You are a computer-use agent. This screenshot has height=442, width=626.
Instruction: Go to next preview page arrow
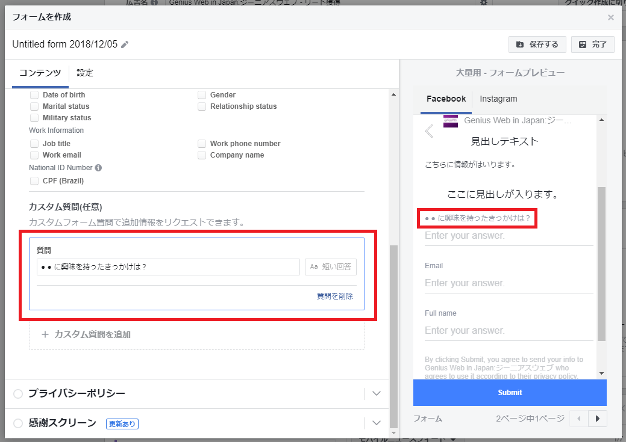(x=597, y=419)
